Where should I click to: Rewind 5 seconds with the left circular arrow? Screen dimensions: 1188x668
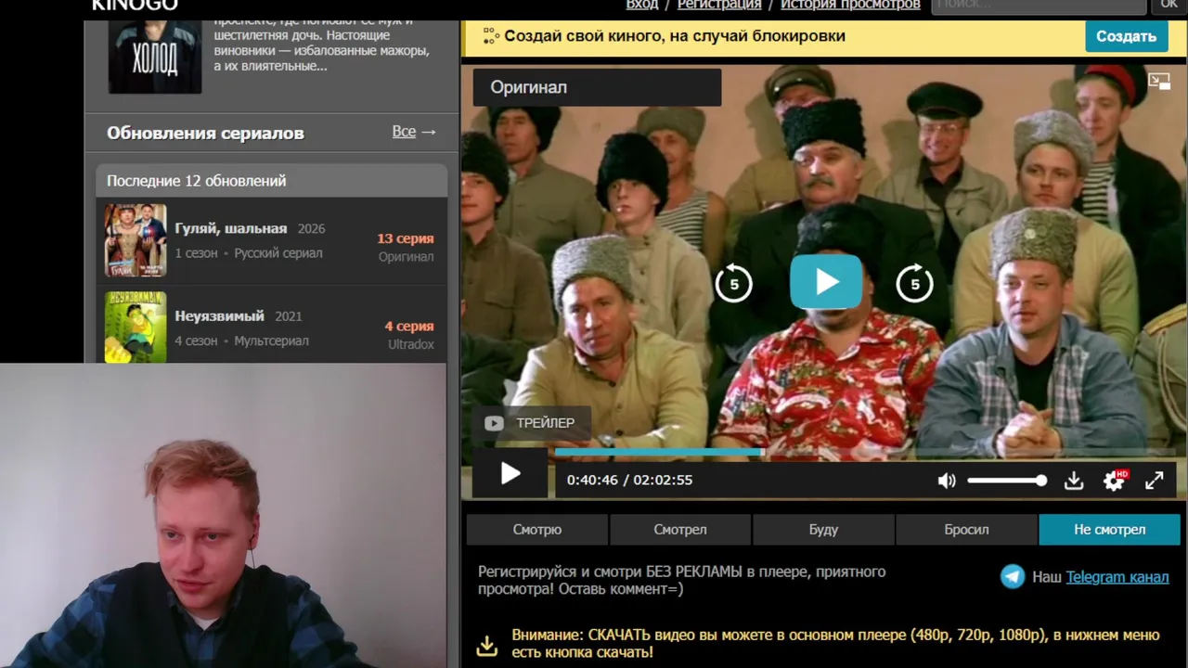click(x=734, y=284)
